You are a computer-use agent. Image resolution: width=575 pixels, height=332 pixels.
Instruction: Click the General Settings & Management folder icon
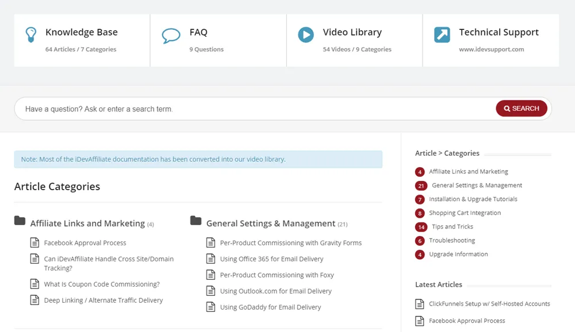pyautogui.click(x=196, y=221)
